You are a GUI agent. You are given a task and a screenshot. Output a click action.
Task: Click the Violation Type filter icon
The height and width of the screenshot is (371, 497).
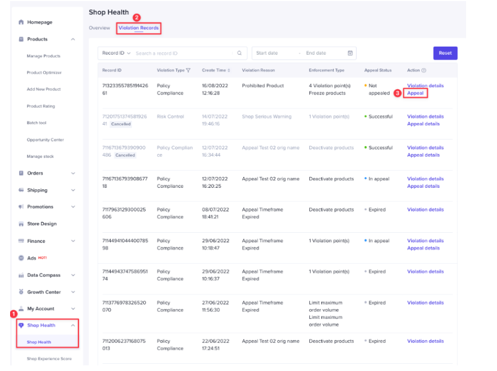[x=189, y=71]
